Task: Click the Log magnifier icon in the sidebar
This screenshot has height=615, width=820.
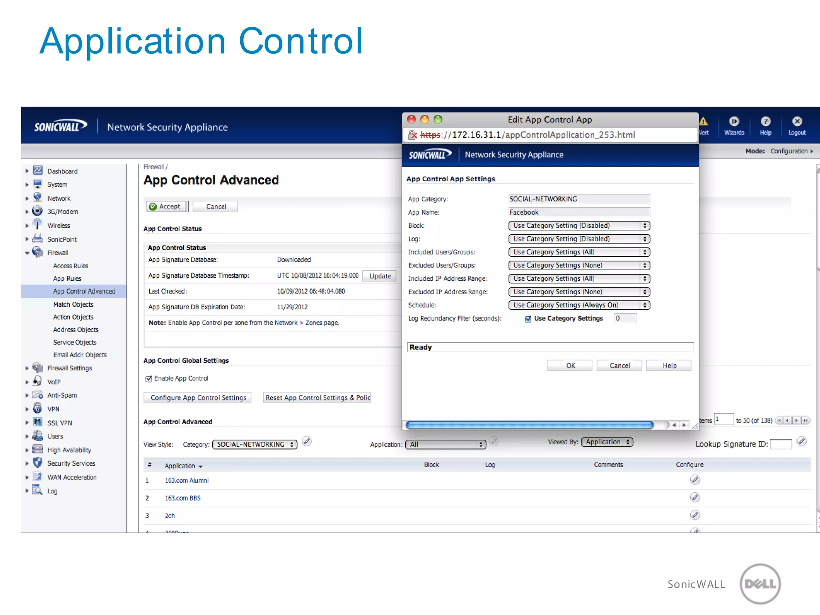Action: (x=38, y=490)
